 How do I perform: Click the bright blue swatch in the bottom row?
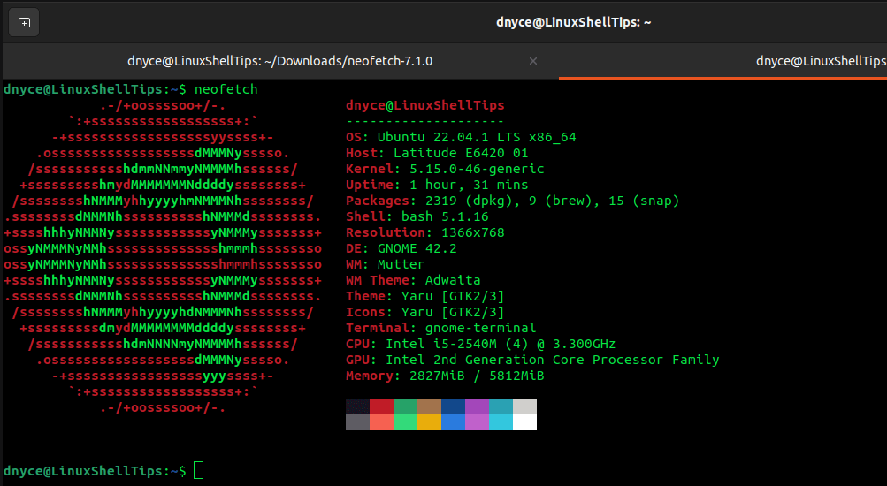point(453,422)
